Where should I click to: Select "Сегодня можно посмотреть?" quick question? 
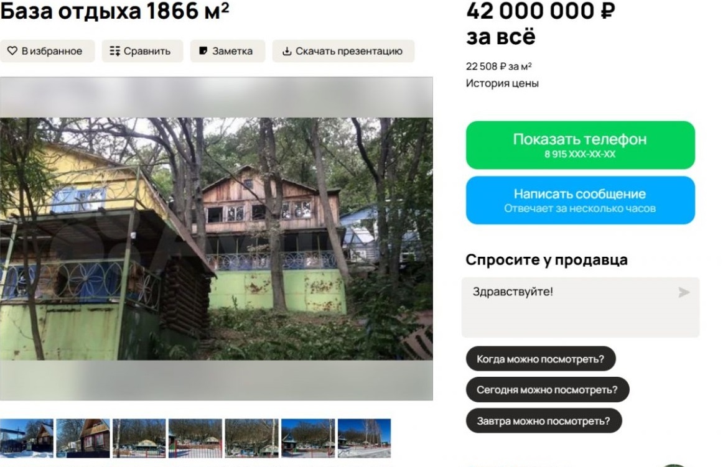548,389
